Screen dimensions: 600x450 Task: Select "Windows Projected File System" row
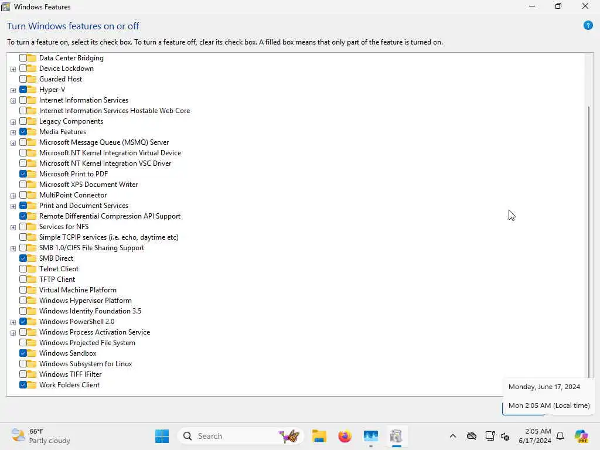pos(87,343)
